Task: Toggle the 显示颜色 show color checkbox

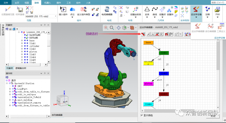Action: [x=142, y=115]
